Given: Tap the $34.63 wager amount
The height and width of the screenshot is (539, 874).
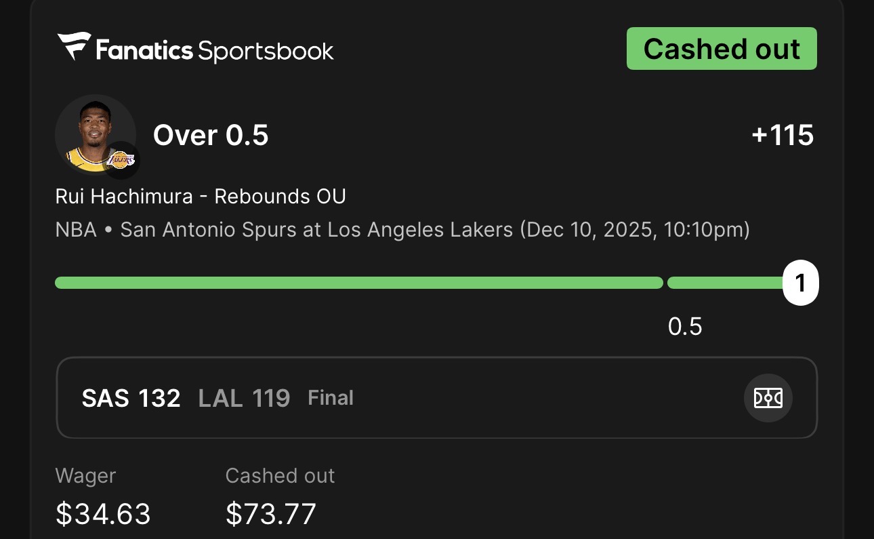Looking at the screenshot, I should point(103,514).
